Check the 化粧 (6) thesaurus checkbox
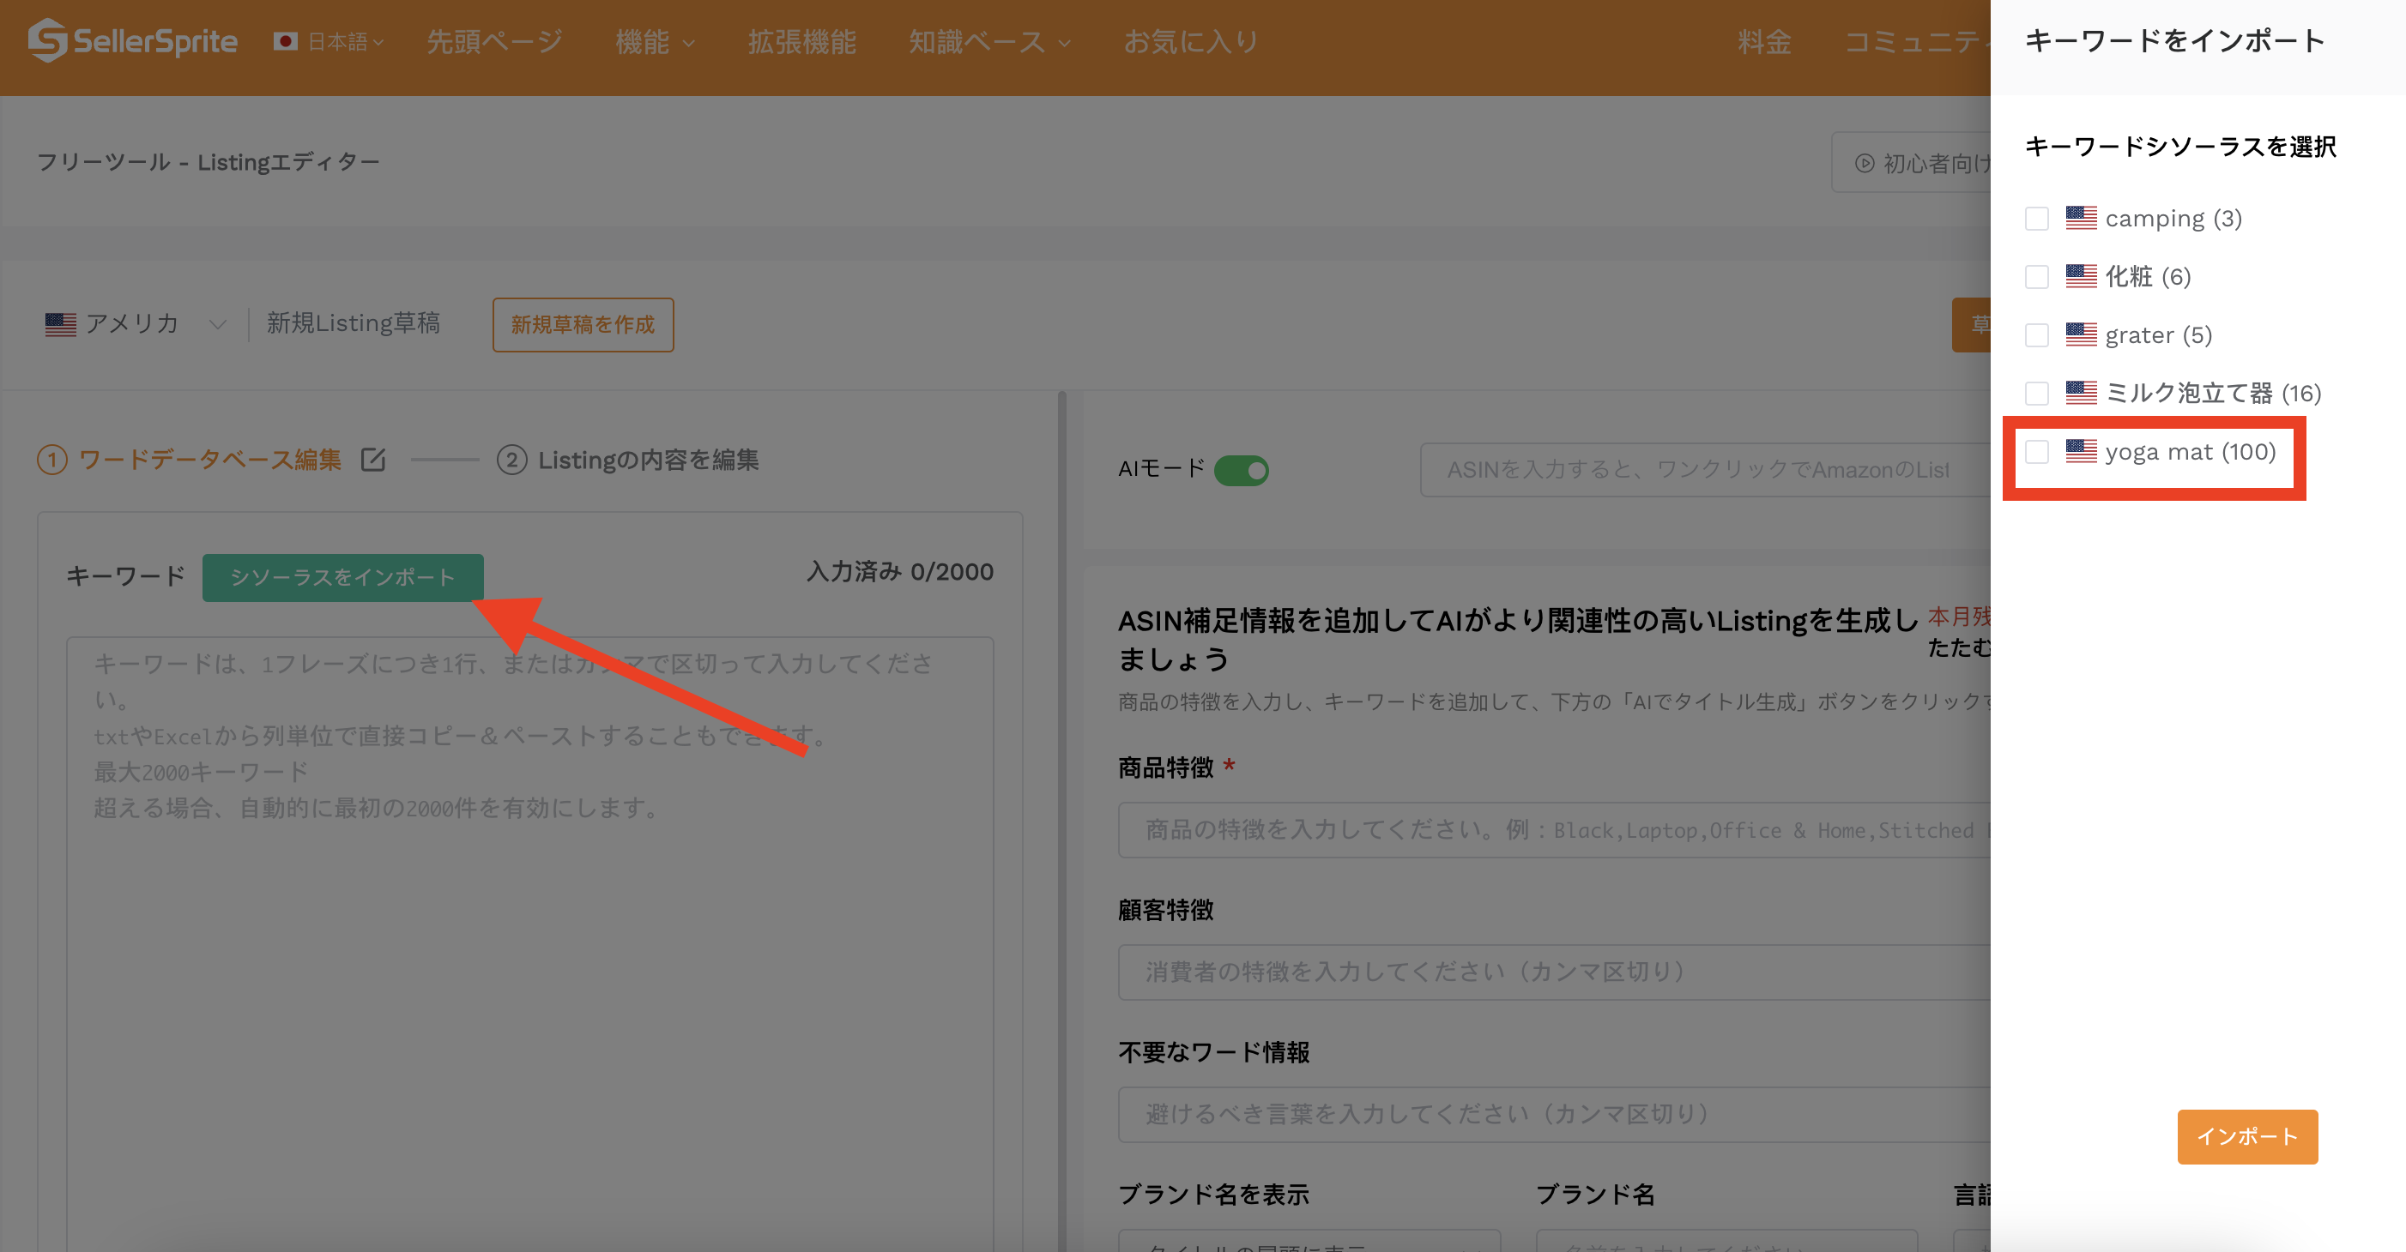The image size is (2406, 1252). coord(2036,276)
